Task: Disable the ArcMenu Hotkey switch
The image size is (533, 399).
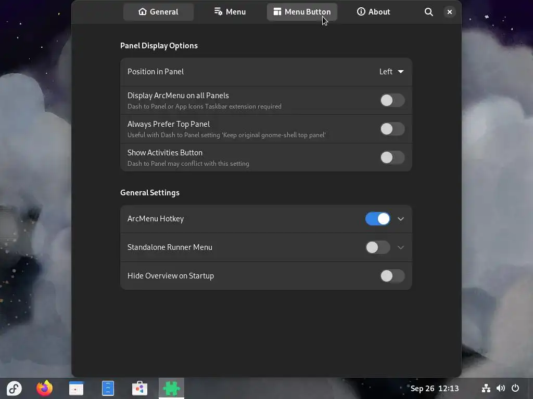Action: [x=378, y=219]
